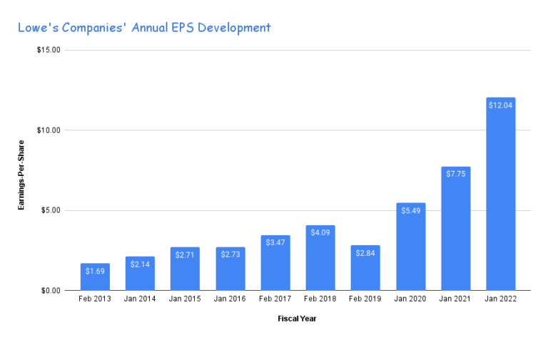Click the Fiscal Year axis title
This screenshot has width=548, height=340.
(x=297, y=319)
